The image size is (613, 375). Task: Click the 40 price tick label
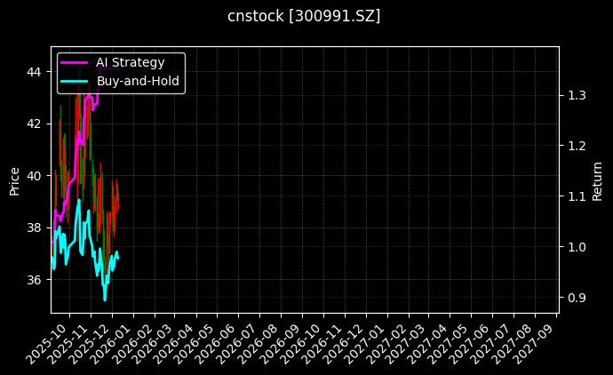click(x=34, y=176)
